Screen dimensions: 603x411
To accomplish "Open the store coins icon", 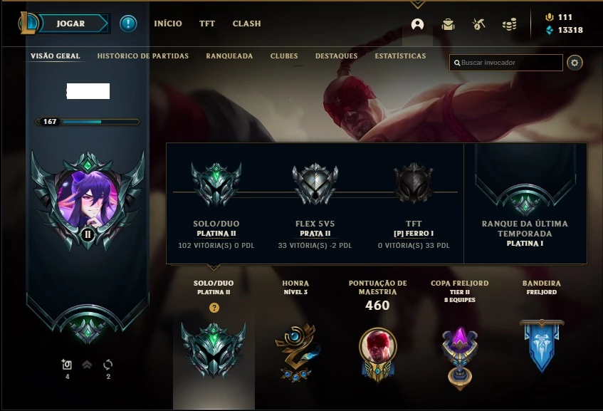I will [x=509, y=25].
